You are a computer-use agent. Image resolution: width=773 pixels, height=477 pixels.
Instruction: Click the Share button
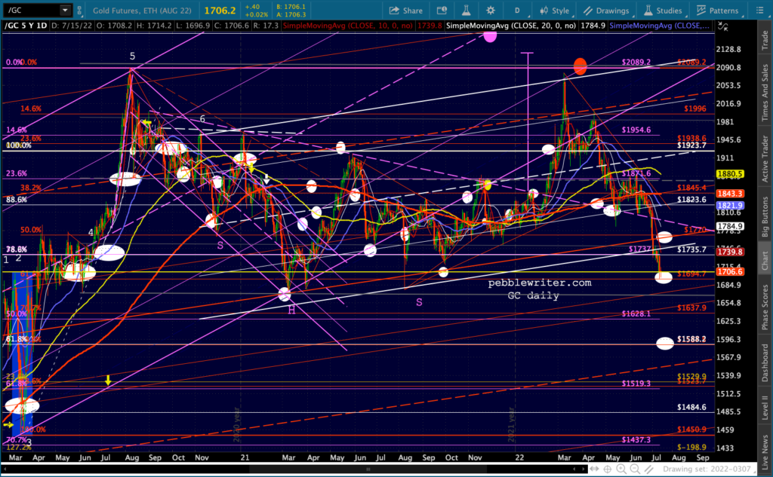pos(405,11)
